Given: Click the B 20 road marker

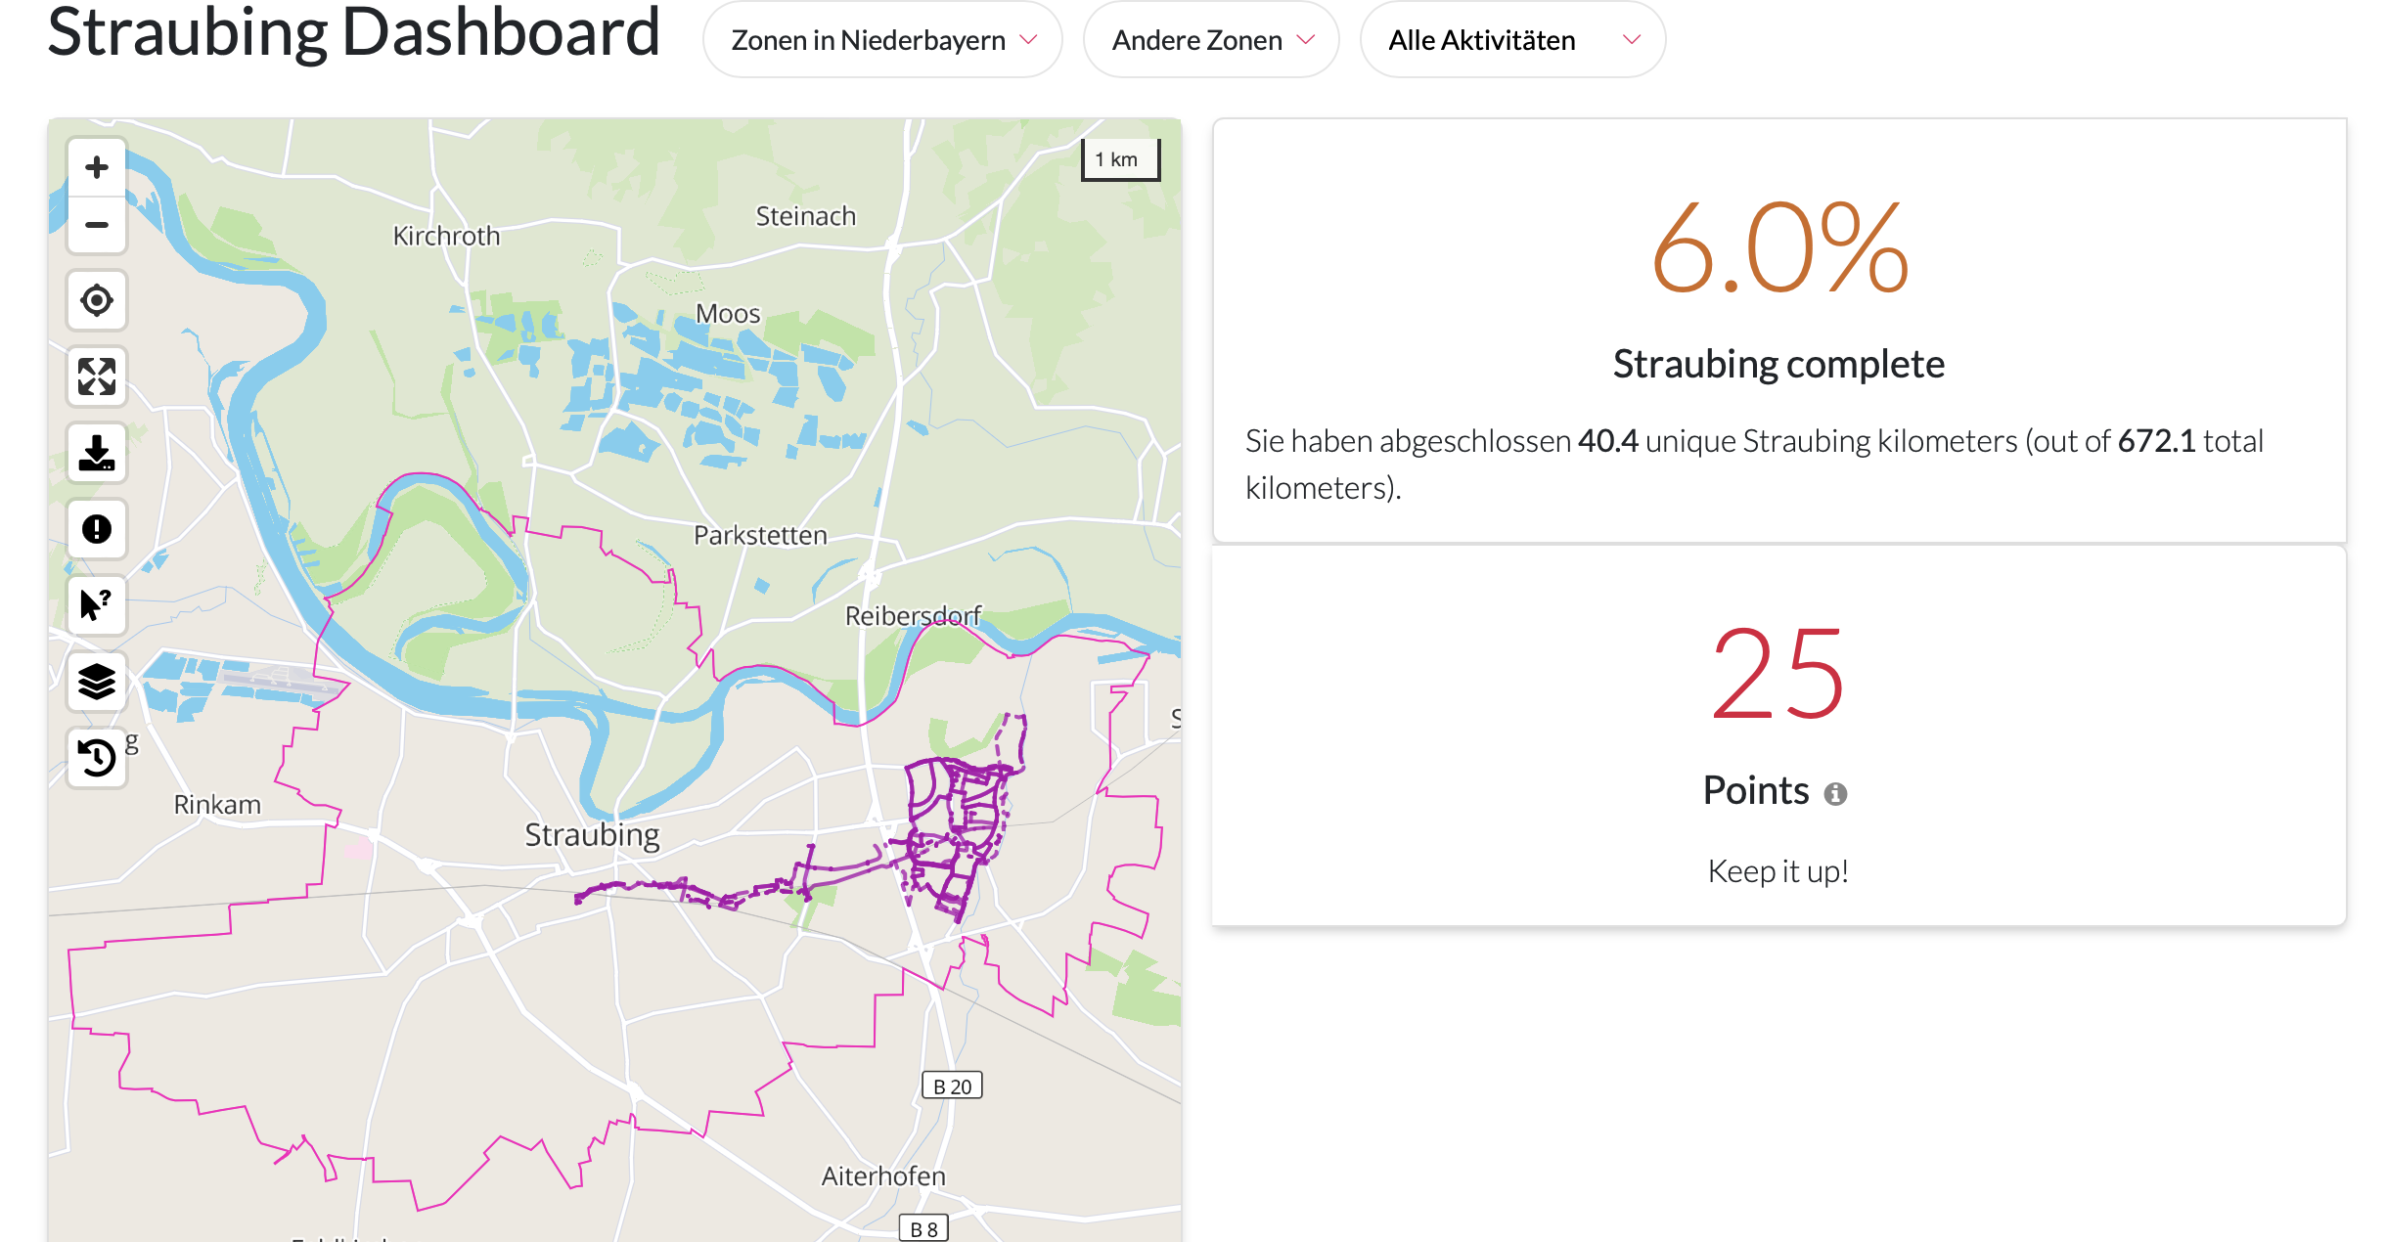Looking at the screenshot, I should pyautogui.click(x=952, y=1086).
